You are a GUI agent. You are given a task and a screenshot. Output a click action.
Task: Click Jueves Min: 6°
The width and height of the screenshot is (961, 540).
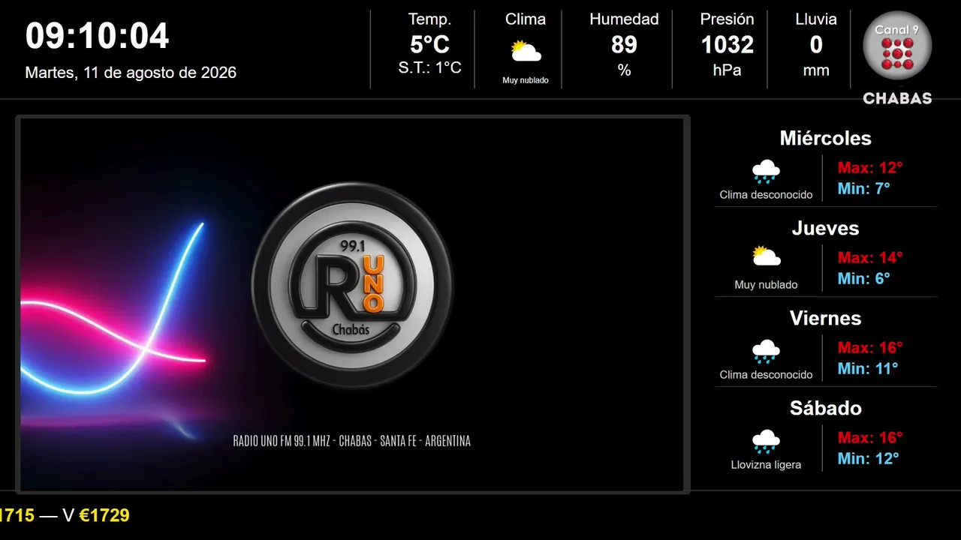coord(864,278)
